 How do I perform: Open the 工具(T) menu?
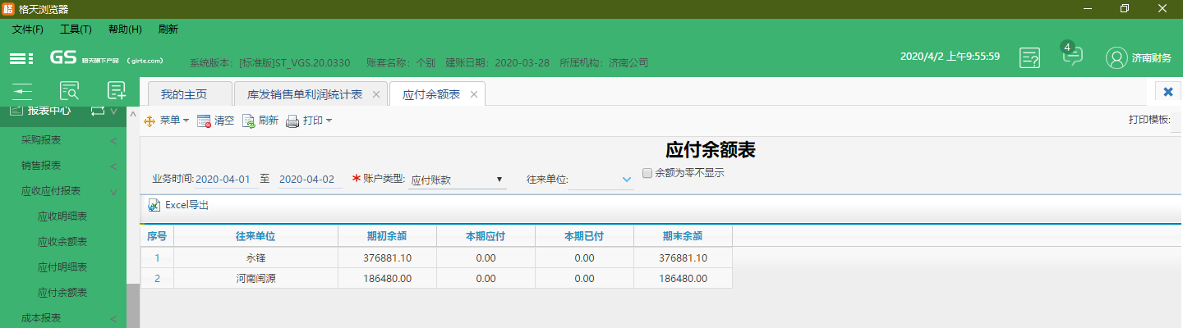tap(76, 29)
